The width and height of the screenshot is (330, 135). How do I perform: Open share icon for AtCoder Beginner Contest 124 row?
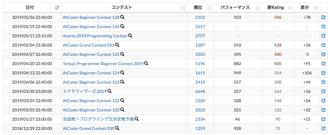(324, 73)
